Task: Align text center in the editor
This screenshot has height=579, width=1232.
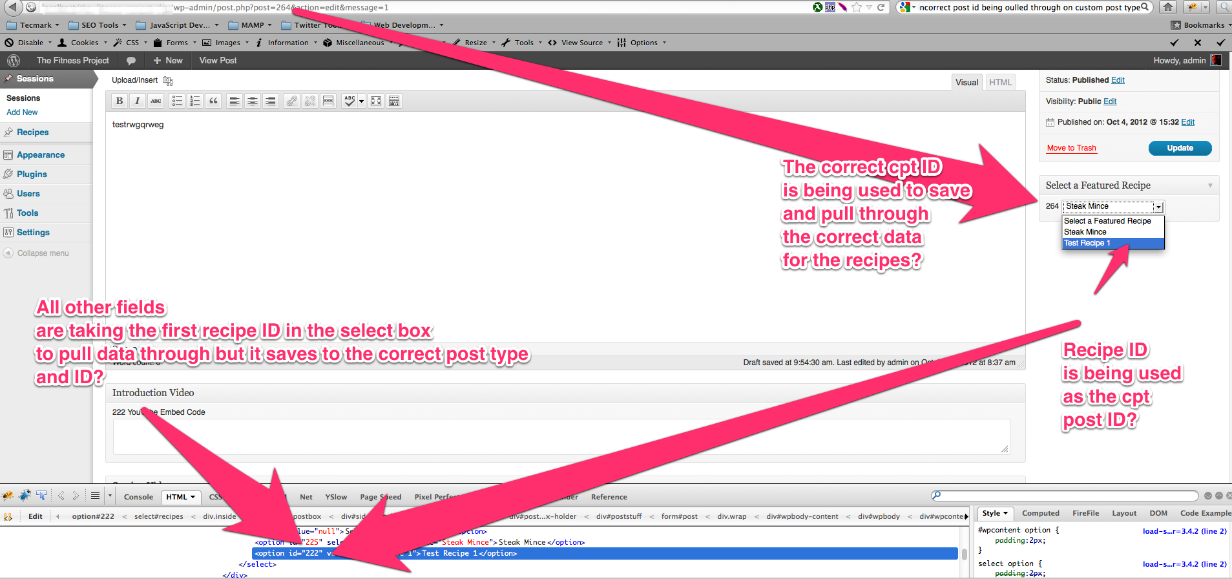Action: tap(253, 101)
